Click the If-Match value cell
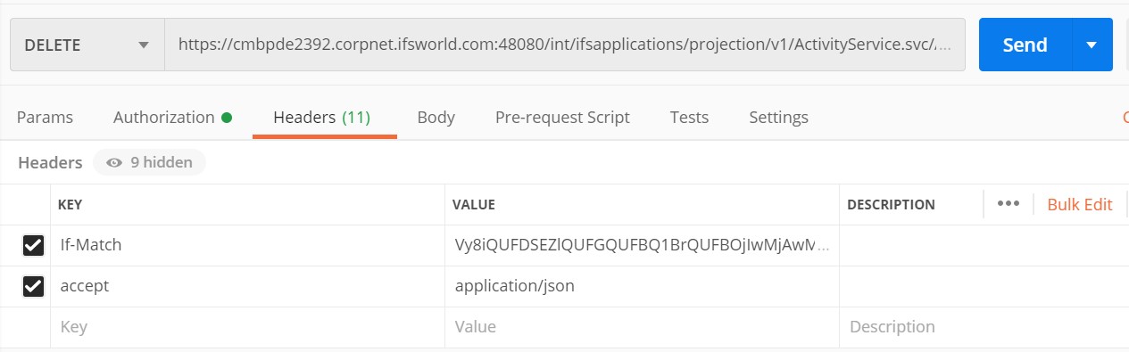Viewport: 1129px width, 352px height. (x=642, y=245)
